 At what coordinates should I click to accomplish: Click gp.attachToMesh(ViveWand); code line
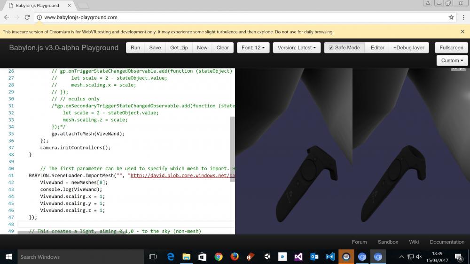[88, 134]
